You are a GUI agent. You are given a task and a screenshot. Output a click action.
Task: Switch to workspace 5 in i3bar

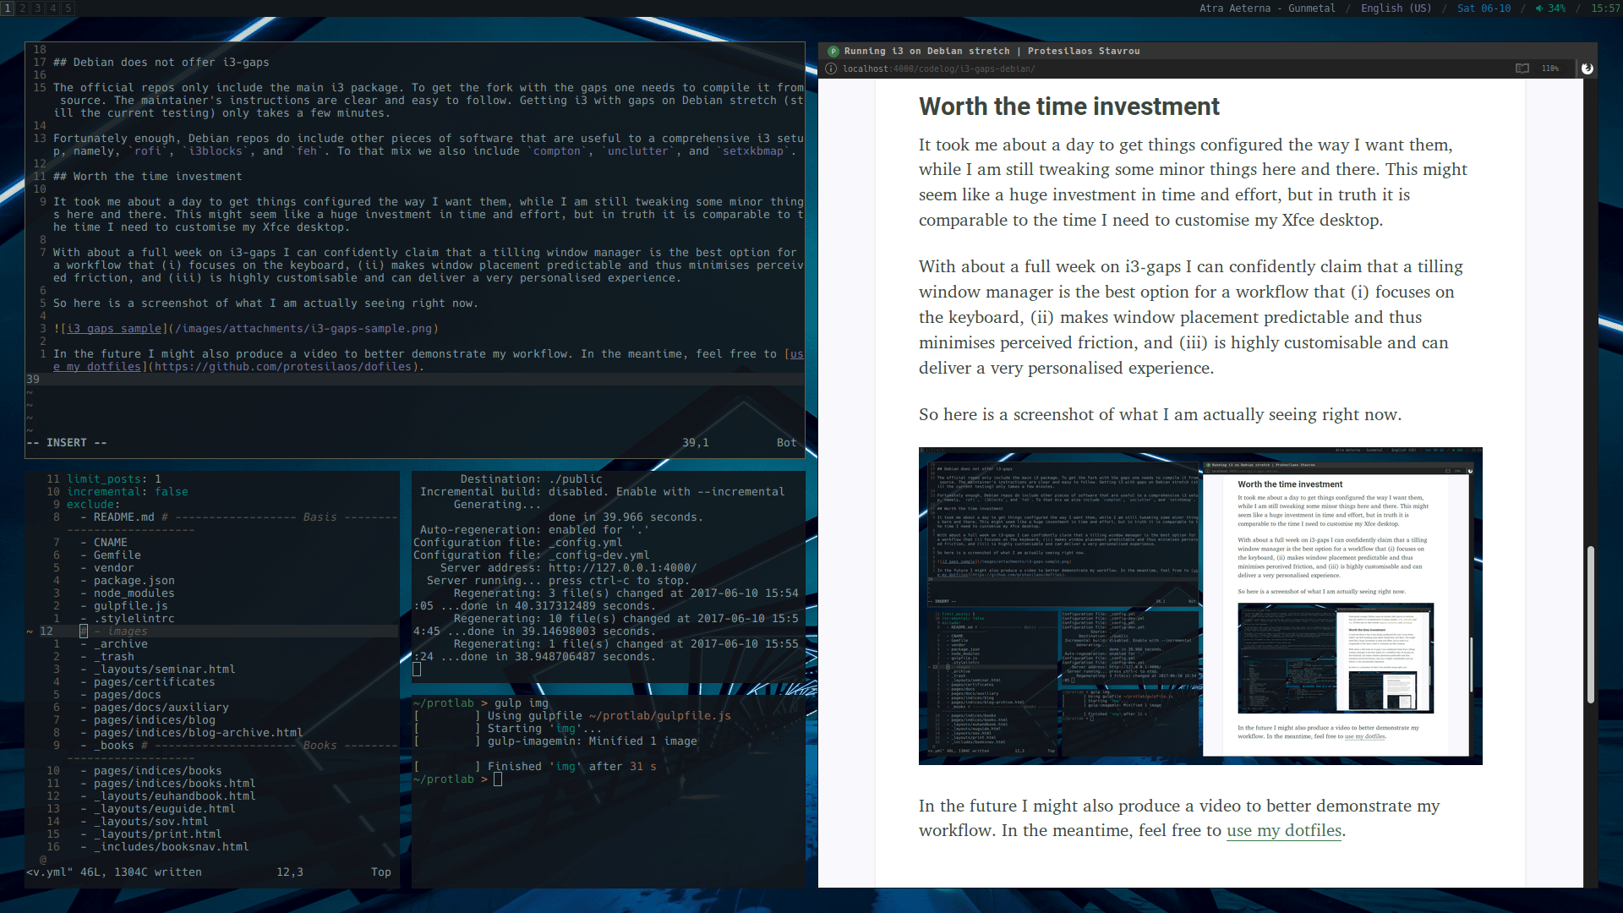click(x=68, y=8)
